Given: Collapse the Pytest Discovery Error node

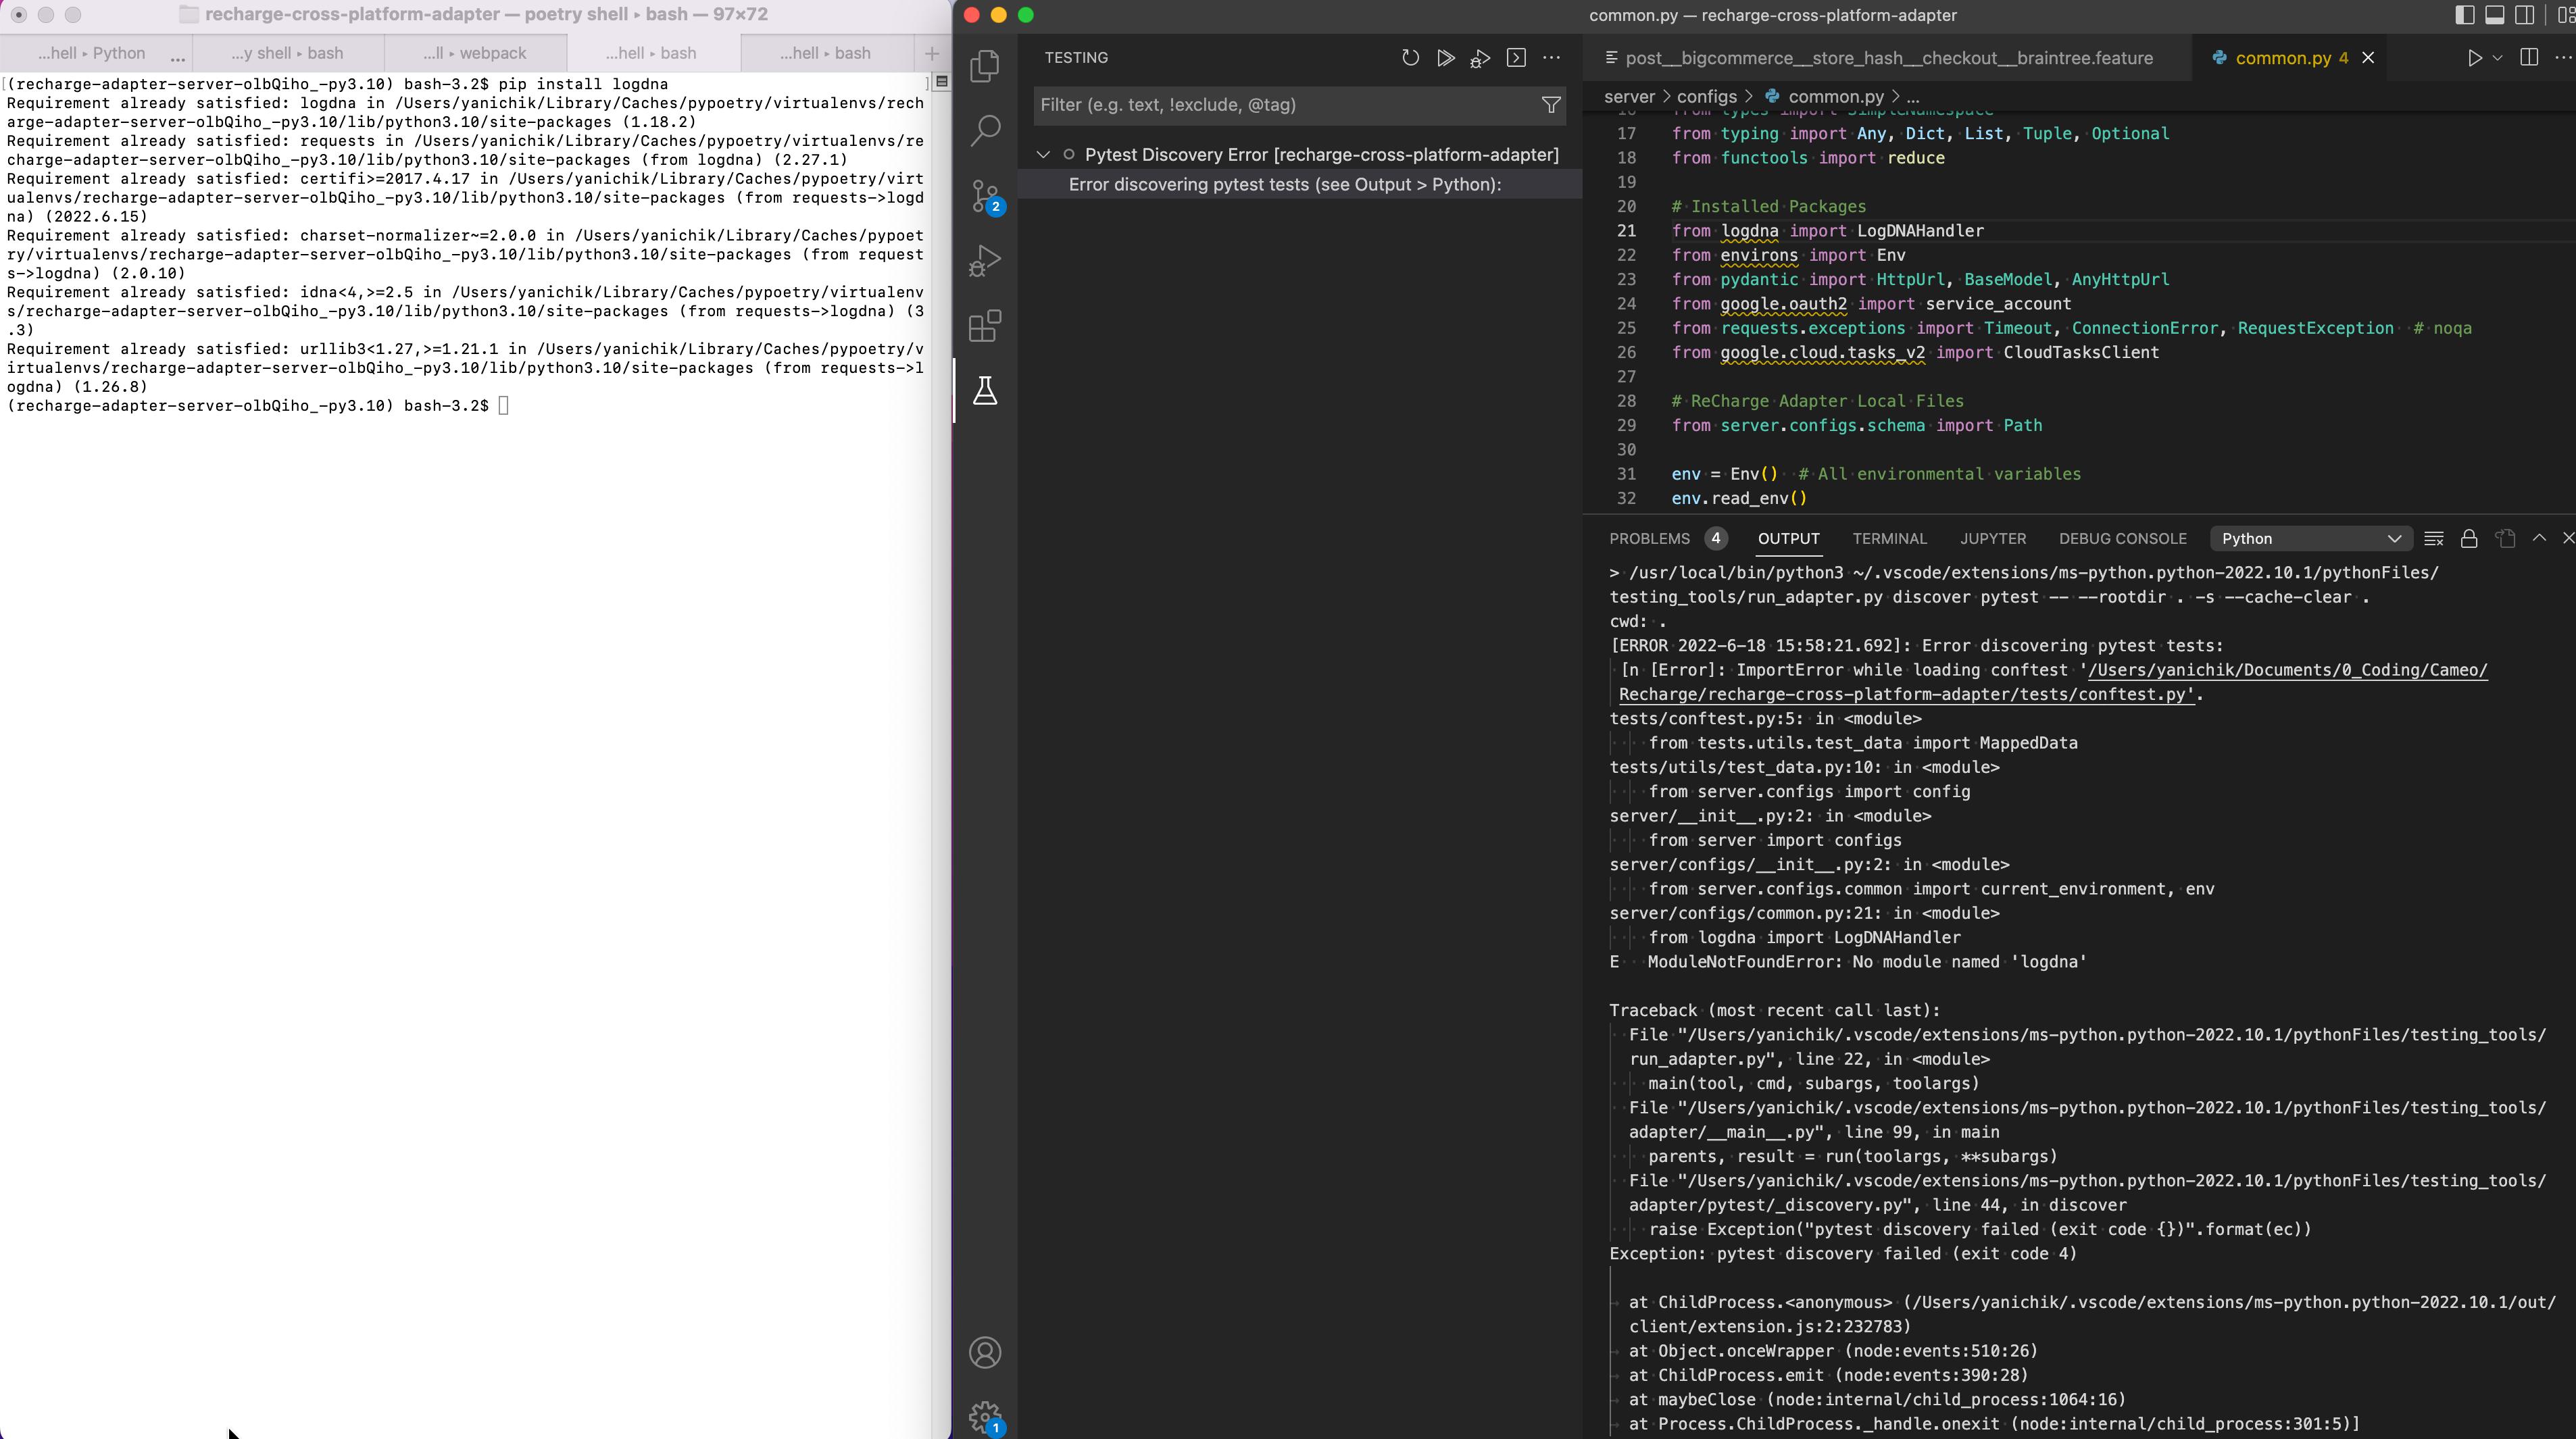Looking at the screenshot, I should [1043, 155].
